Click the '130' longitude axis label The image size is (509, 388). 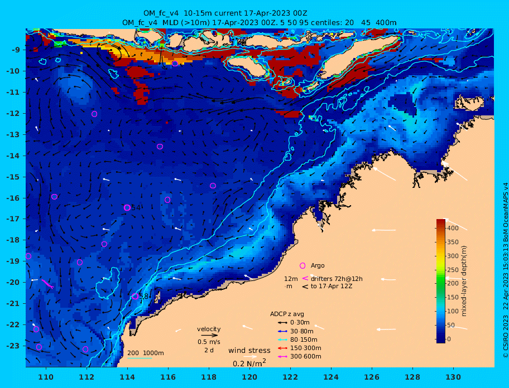453,377
